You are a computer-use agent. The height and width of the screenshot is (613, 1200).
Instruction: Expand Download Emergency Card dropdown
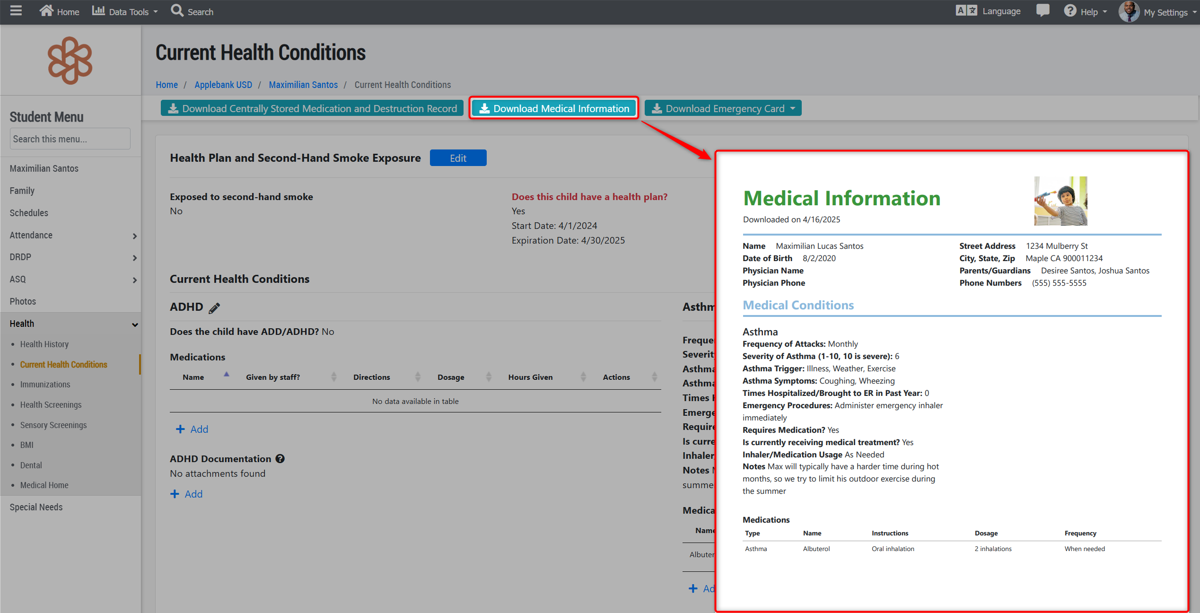[793, 109]
